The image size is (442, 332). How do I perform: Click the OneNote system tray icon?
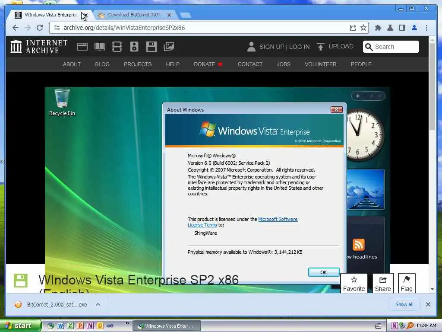[x=394, y=326]
